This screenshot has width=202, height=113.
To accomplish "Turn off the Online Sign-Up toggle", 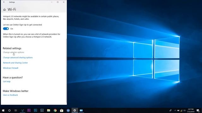I will [x=6, y=29].
